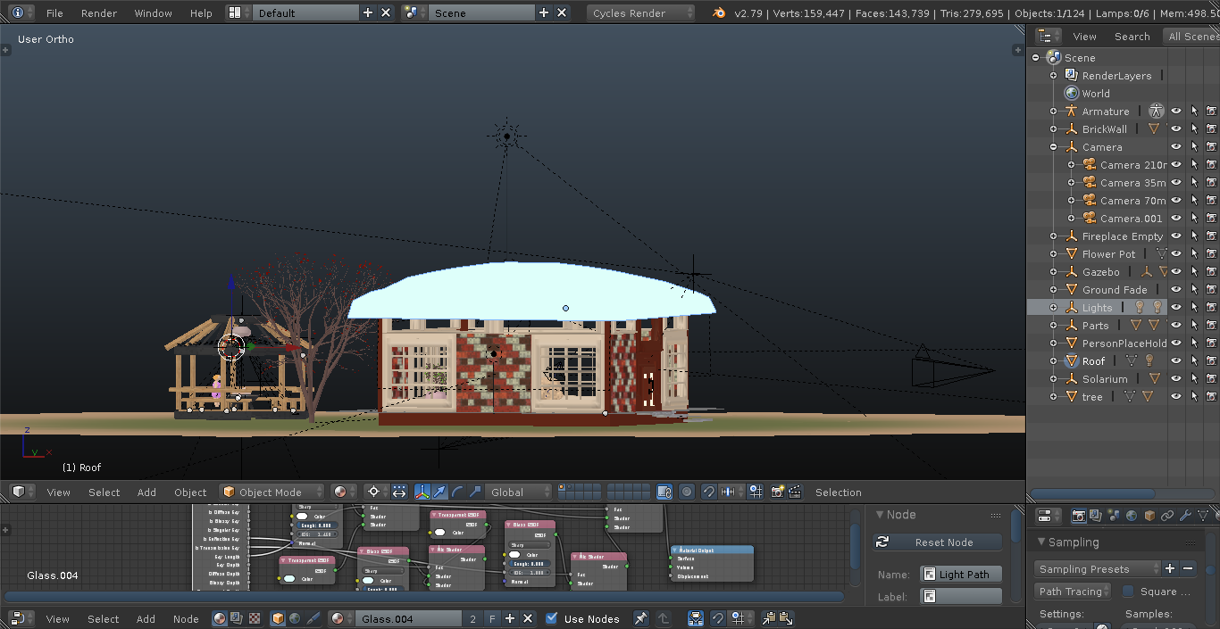Viewport: 1220px width, 629px height.
Task: Add a new sampling preset with plus button
Action: [1170, 568]
